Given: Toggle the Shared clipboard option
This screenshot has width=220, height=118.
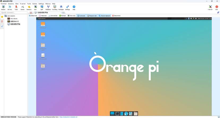Looking at the screenshot, I should [105, 16].
